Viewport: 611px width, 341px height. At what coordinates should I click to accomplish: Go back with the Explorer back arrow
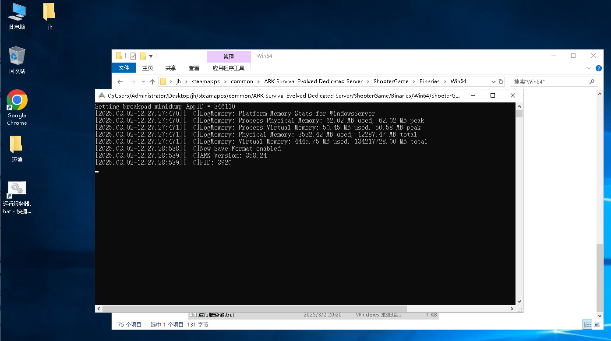(120, 81)
